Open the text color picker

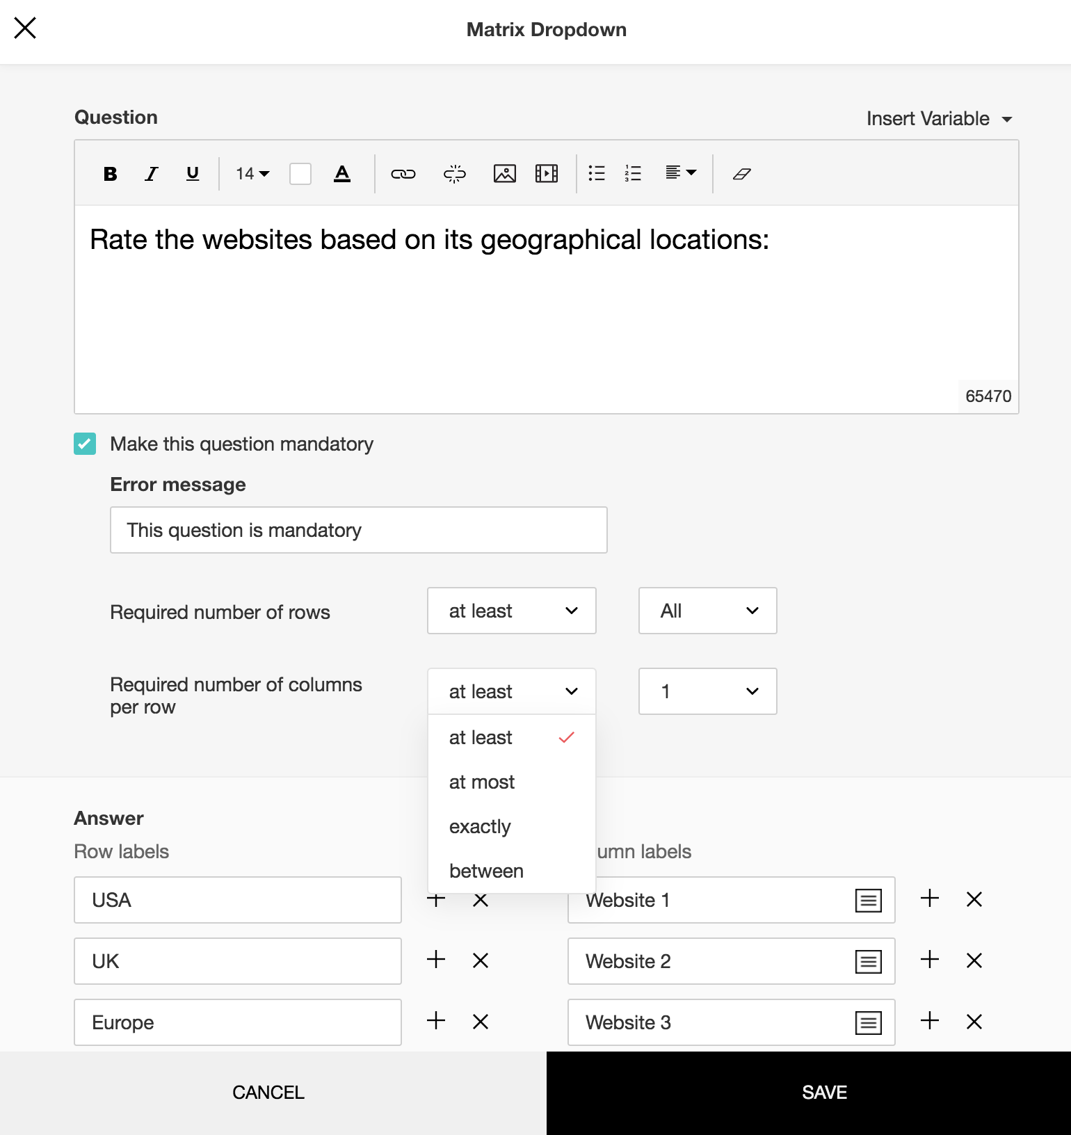[x=342, y=174]
